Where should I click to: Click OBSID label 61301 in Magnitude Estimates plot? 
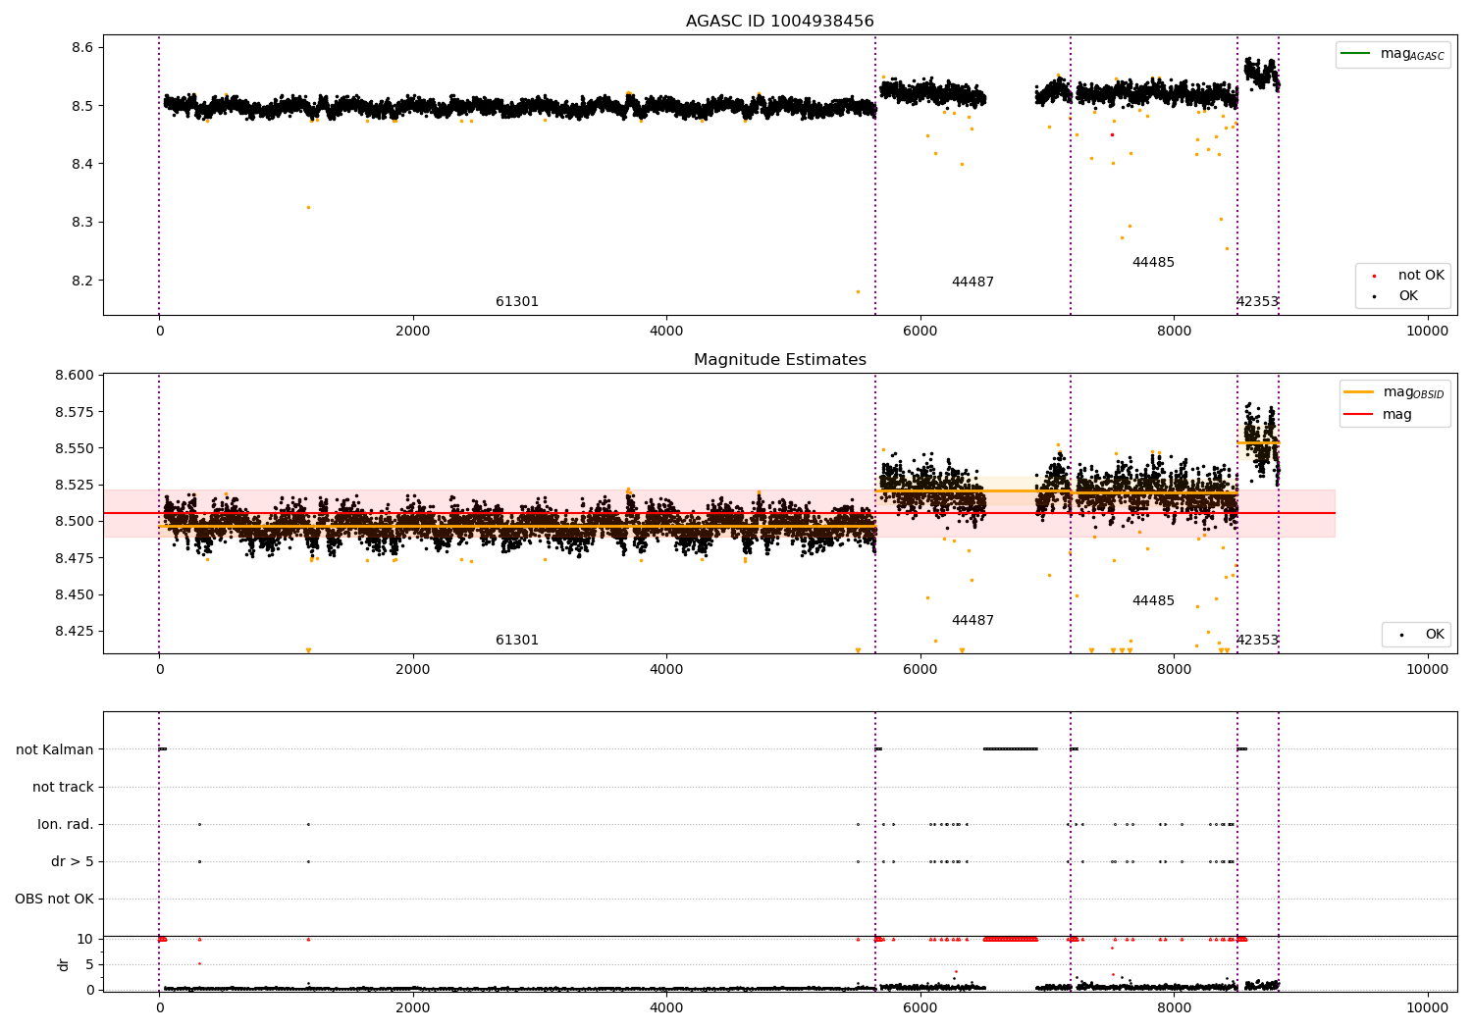pyautogui.click(x=517, y=641)
